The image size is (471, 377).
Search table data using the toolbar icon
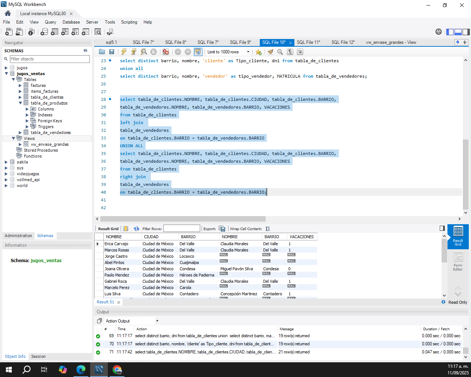(x=98, y=32)
